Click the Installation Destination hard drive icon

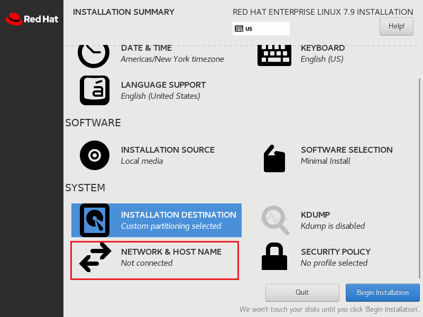click(x=95, y=220)
